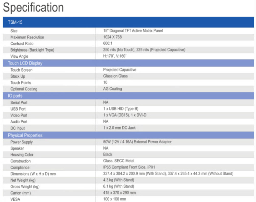Select the 50W External Power Adaptor value
This screenshot has width=256, height=202.
[x=137, y=142]
